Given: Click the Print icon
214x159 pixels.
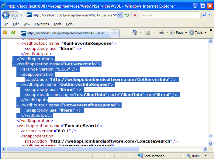Looking at the screenshot, I should [161, 33].
